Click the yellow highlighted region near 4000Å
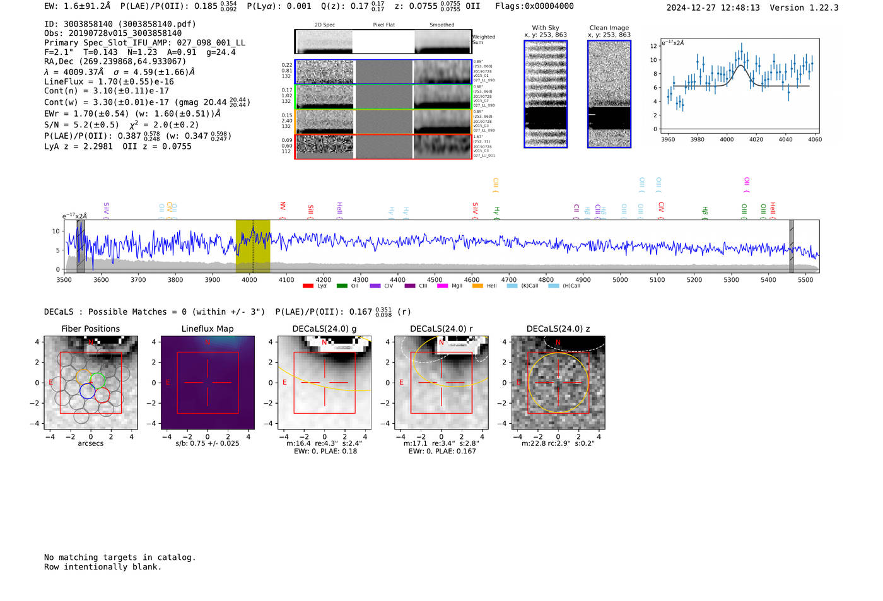The width and height of the screenshot is (883, 601). [x=253, y=246]
